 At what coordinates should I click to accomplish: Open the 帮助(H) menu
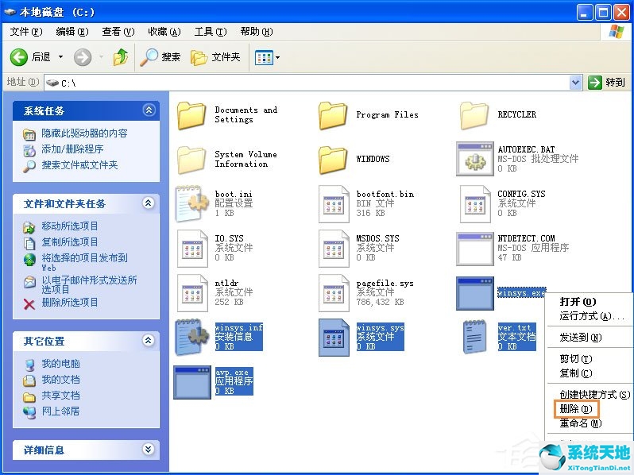pyautogui.click(x=257, y=32)
